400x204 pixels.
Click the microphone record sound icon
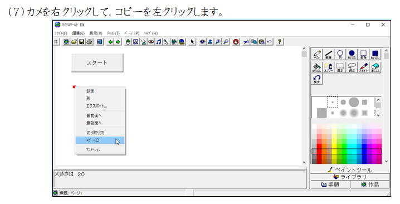[x=166, y=42]
